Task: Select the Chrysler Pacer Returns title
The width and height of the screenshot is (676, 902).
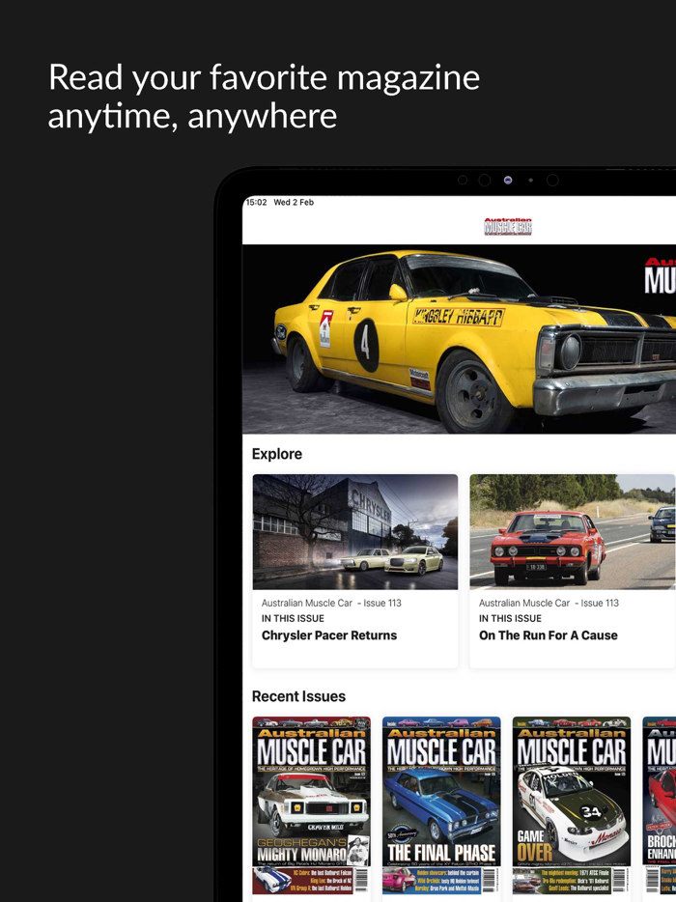Action: (329, 635)
